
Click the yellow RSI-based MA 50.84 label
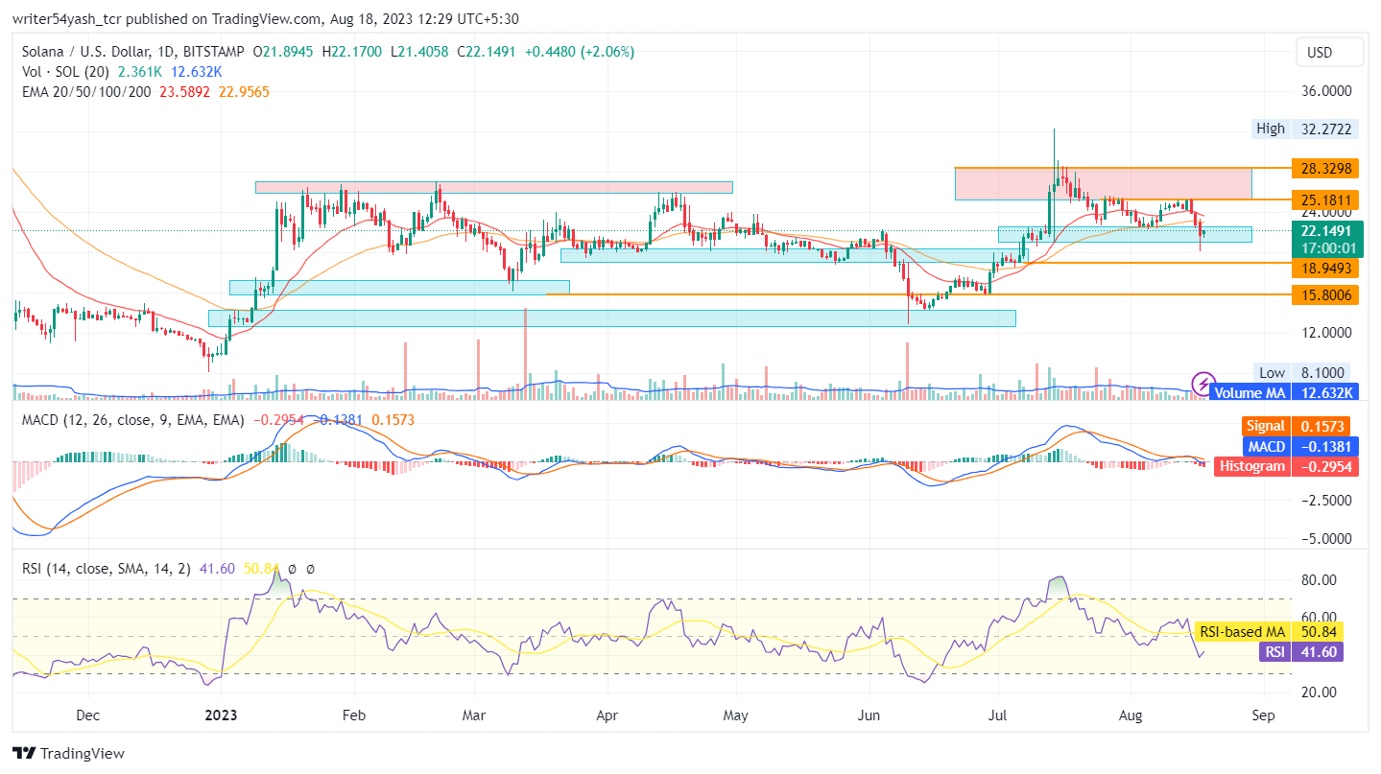(x=1269, y=631)
